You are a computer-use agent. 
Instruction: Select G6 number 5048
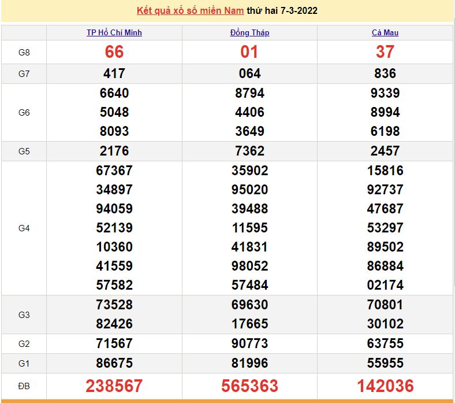tap(114, 112)
